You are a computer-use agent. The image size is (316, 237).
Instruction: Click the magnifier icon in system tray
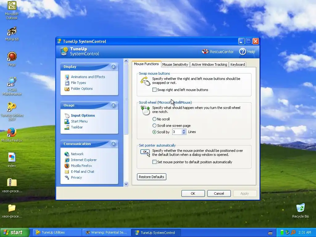[x=293, y=232]
